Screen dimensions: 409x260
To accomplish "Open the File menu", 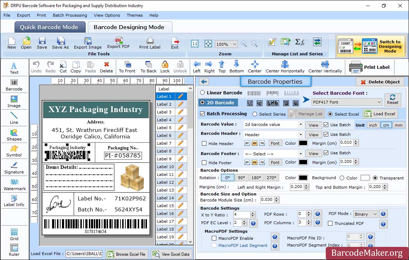I will [x=7, y=15].
